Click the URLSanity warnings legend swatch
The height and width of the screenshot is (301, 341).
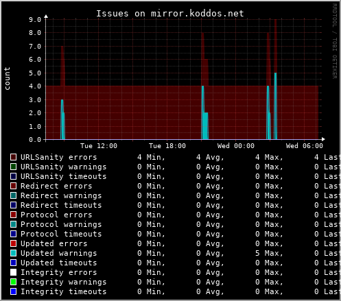tap(13, 167)
